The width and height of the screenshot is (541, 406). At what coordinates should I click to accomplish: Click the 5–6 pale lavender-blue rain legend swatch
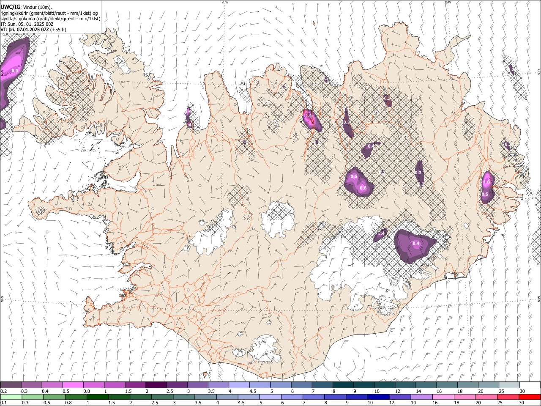pyautogui.click(x=270, y=397)
